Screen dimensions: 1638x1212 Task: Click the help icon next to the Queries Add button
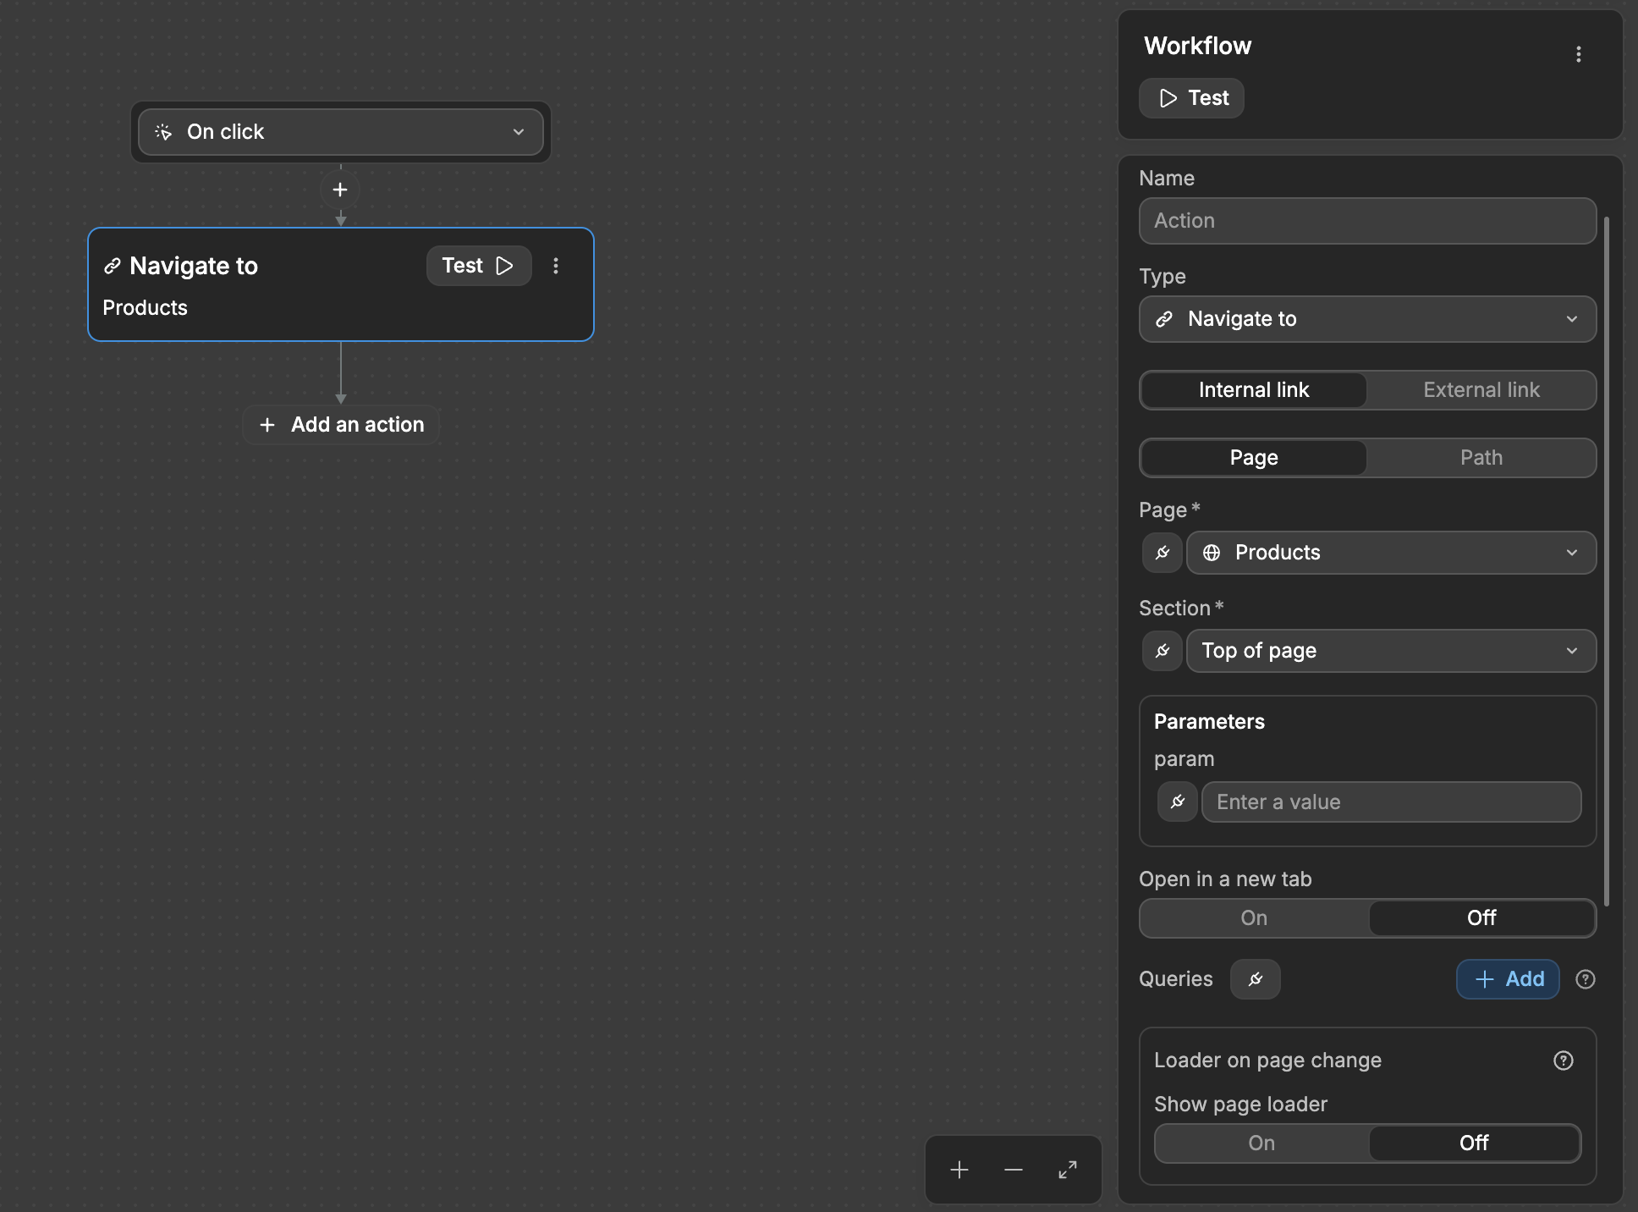[1585, 980]
